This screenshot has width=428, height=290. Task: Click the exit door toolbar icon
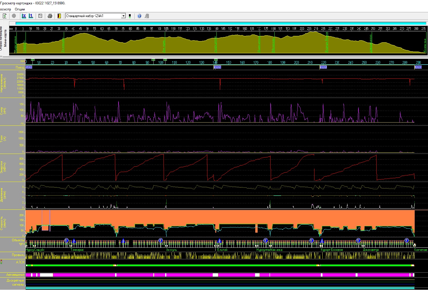pos(59,16)
